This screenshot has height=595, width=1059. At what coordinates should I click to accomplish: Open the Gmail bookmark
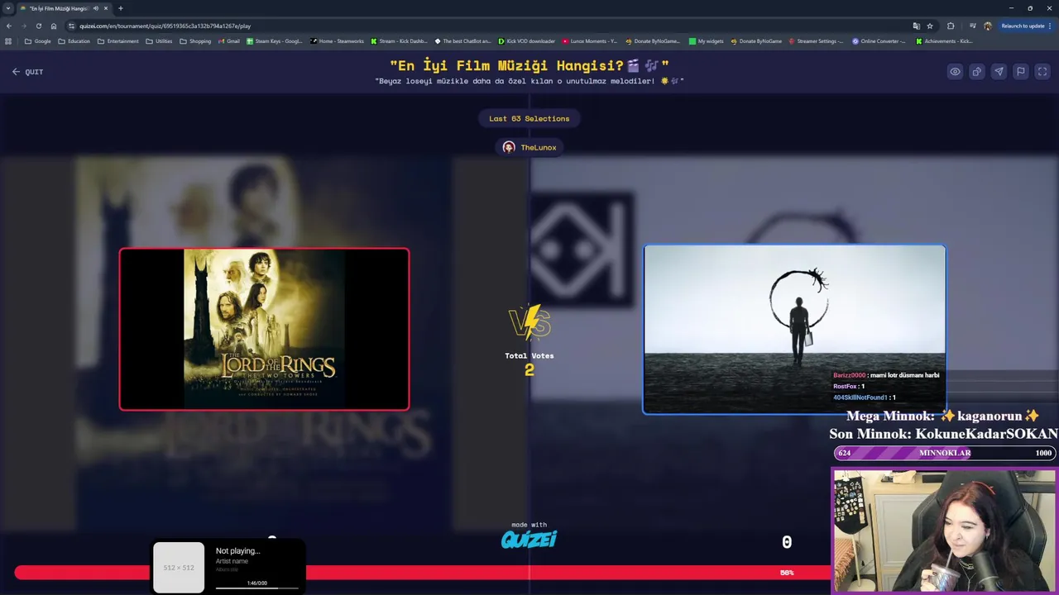(x=228, y=41)
